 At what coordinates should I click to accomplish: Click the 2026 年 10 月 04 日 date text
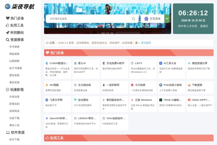pos(193,21)
